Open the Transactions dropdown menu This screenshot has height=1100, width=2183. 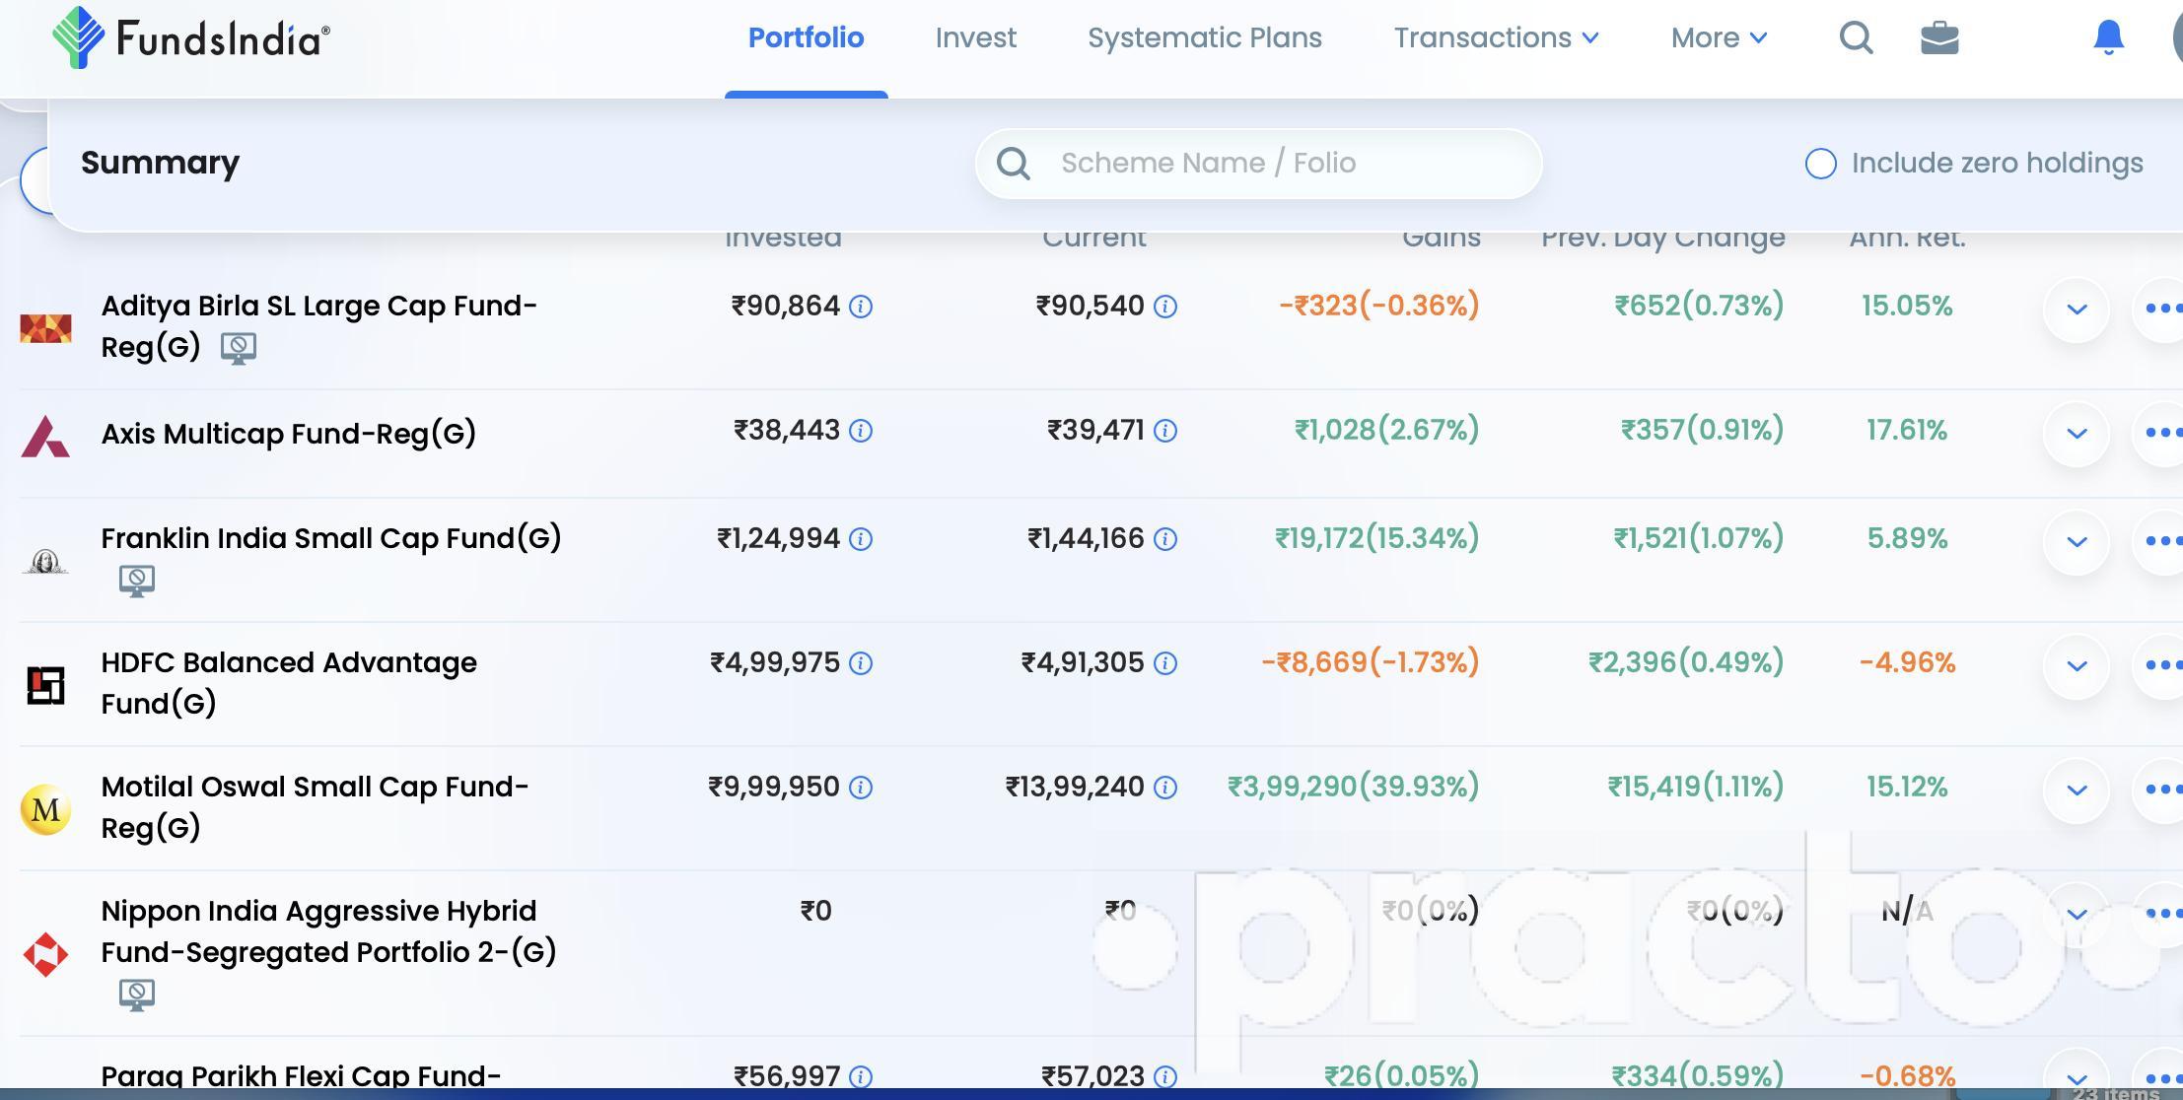pos(1496,37)
